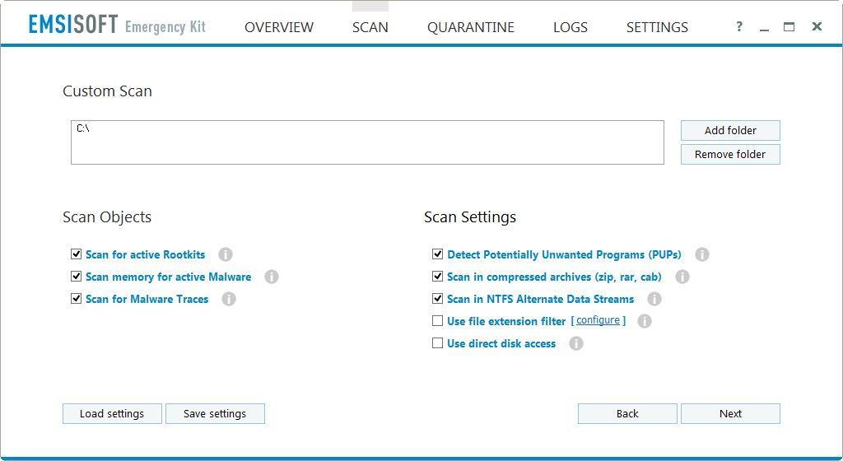The width and height of the screenshot is (843, 461).
Task: Show info for NTFS Alternate Data Streams
Action: click(x=654, y=299)
